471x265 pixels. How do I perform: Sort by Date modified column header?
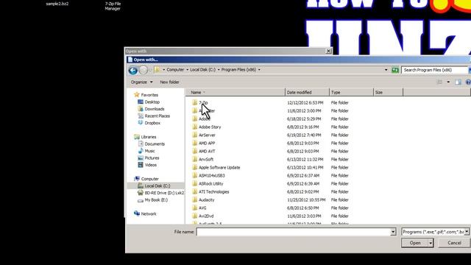pos(307,93)
